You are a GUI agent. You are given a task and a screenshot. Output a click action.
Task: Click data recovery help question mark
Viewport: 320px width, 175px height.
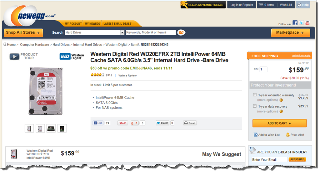tap(281, 111)
